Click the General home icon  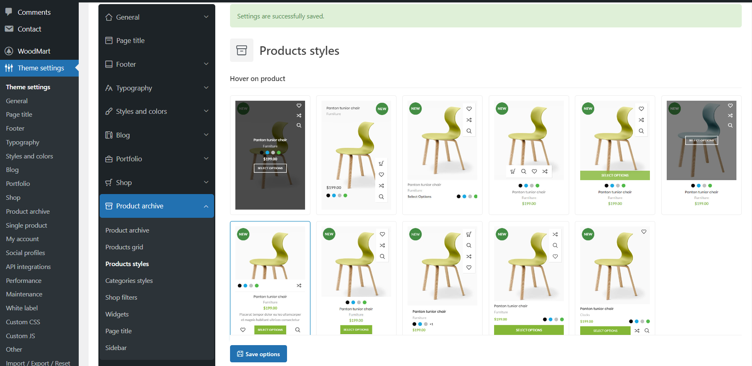tap(109, 17)
